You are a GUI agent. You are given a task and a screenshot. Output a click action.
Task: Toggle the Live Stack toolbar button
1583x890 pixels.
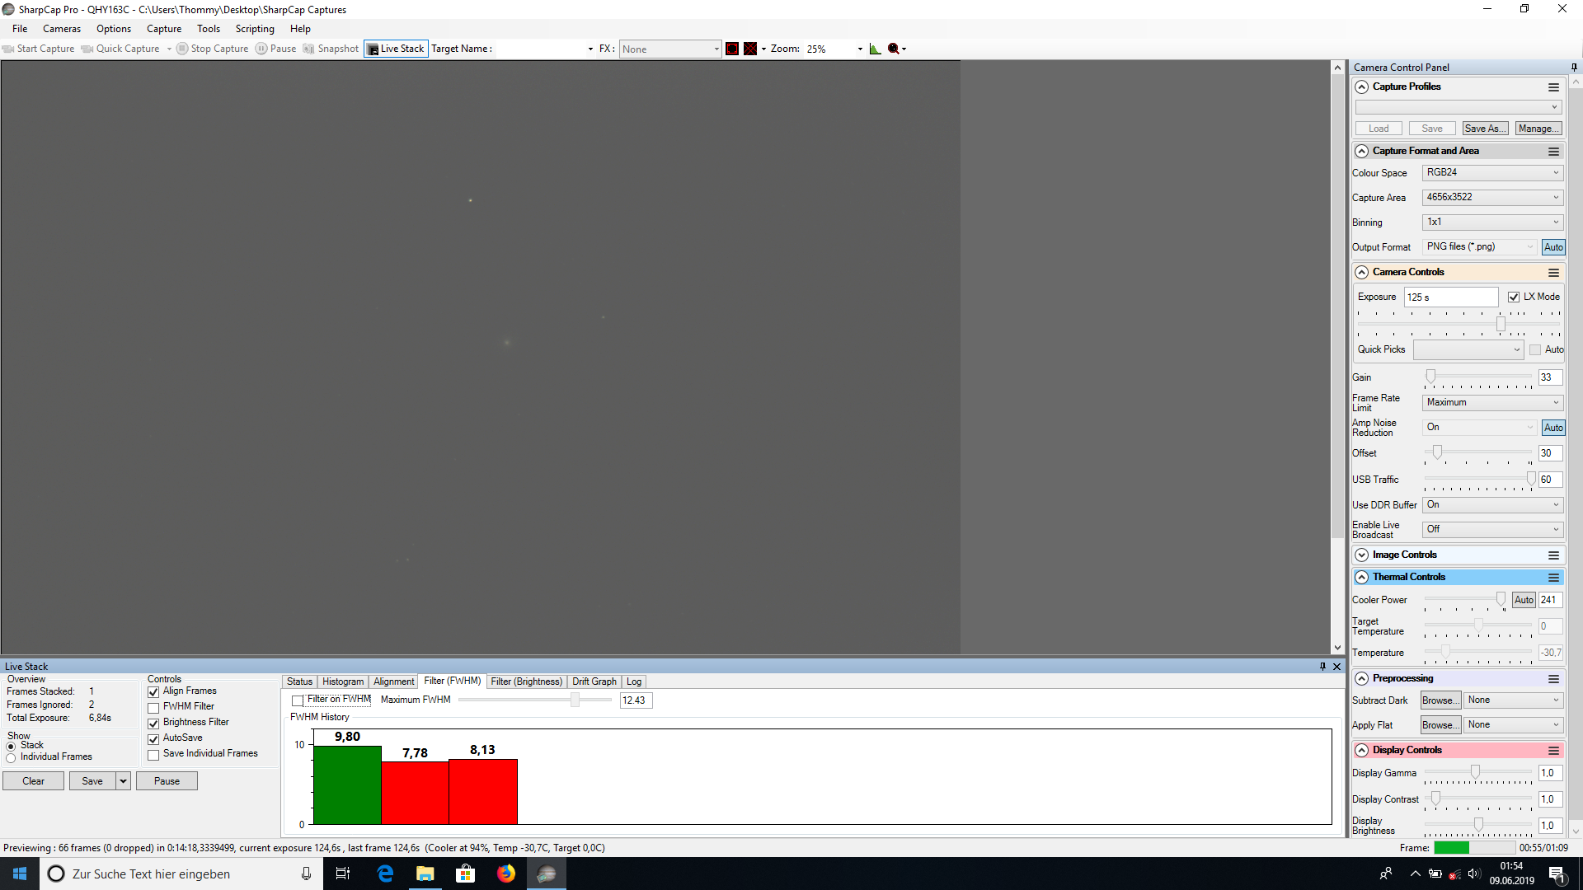click(396, 49)
